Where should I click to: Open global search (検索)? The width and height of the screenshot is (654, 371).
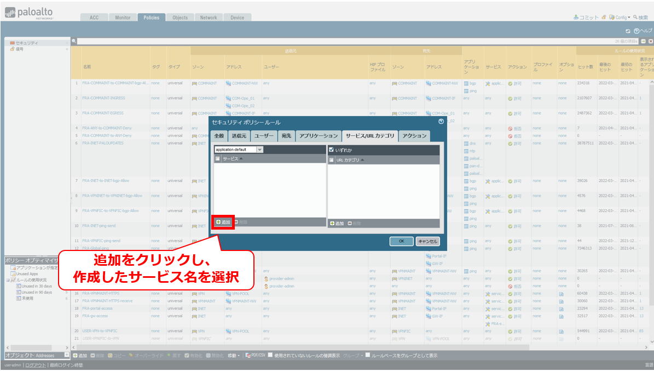coord(641,17)
